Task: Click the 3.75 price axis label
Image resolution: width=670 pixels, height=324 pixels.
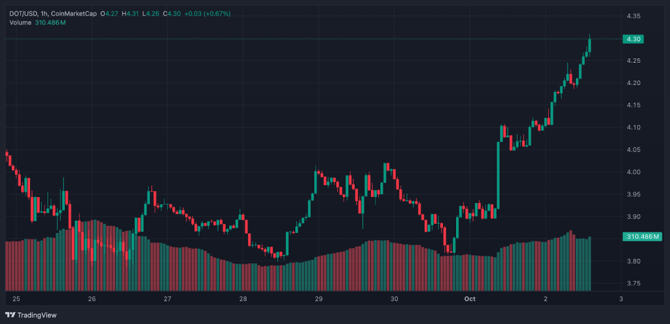Action: tap(633, 284)
